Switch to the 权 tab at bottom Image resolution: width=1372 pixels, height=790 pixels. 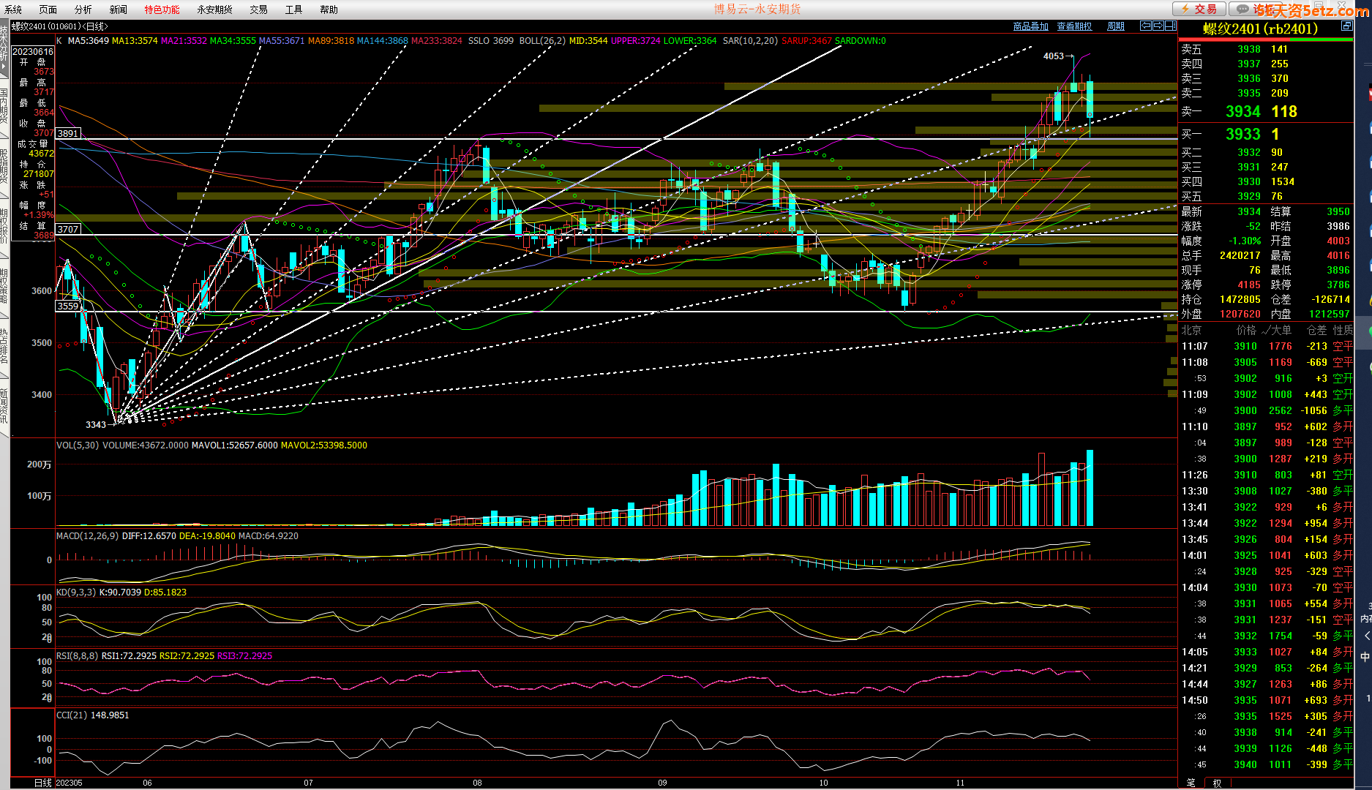click(1217, 783)
